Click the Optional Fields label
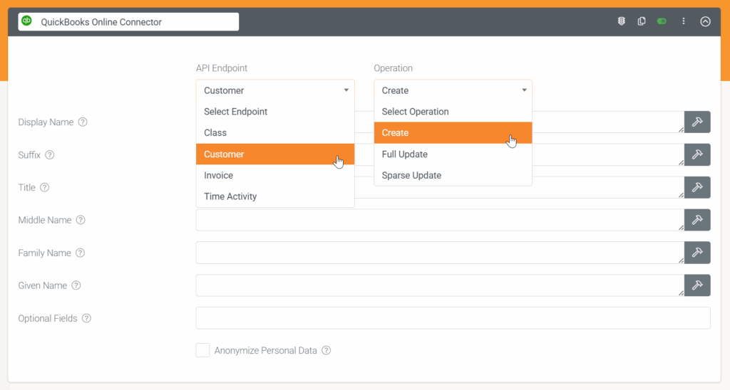The image size is (730, 390). pos(48,318)
